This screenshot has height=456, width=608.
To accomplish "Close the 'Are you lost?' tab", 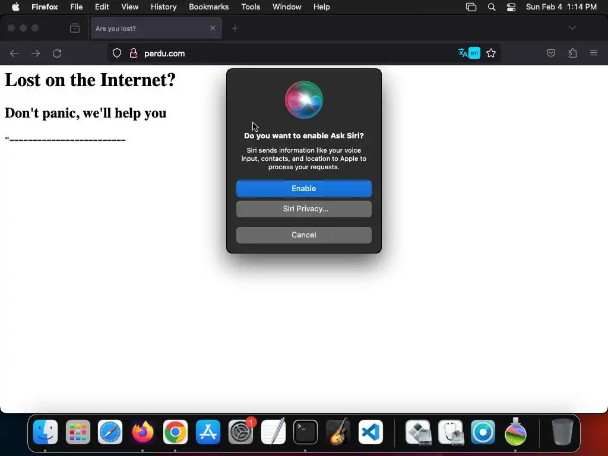I will click(x=213, y=28).
